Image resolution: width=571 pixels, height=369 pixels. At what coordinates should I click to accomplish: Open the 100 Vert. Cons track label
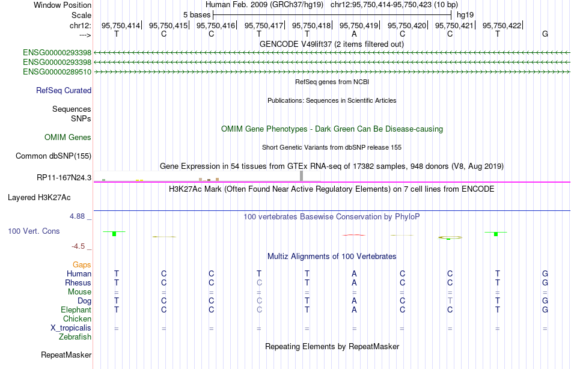[34, 231]
